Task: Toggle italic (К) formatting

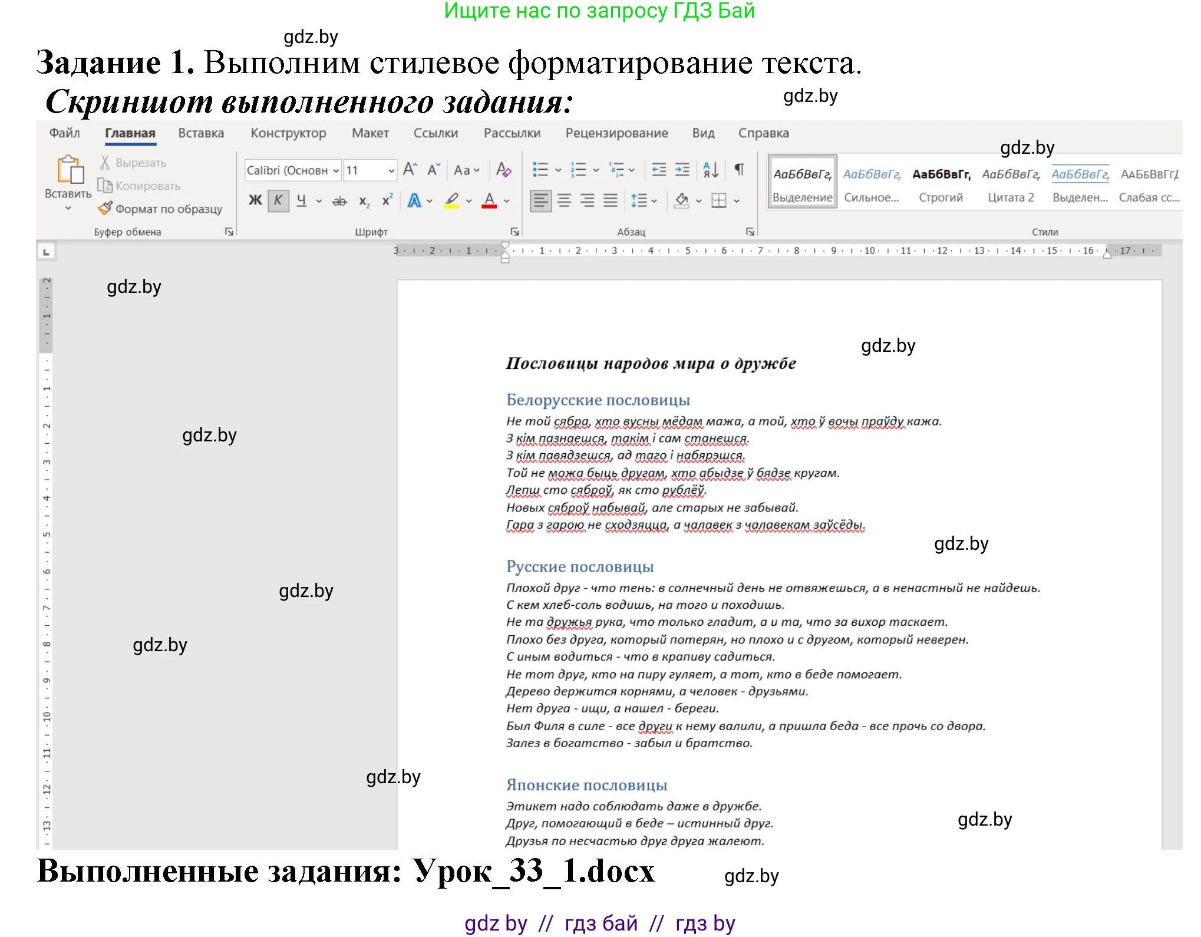Action: tap(278, 201)
